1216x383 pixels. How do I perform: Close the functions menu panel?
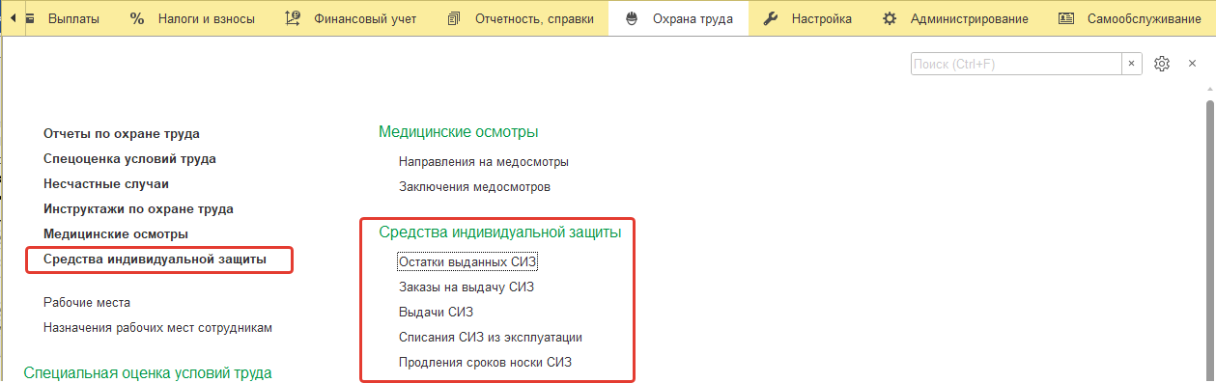pyautogui.click(x=1192, y=64)
